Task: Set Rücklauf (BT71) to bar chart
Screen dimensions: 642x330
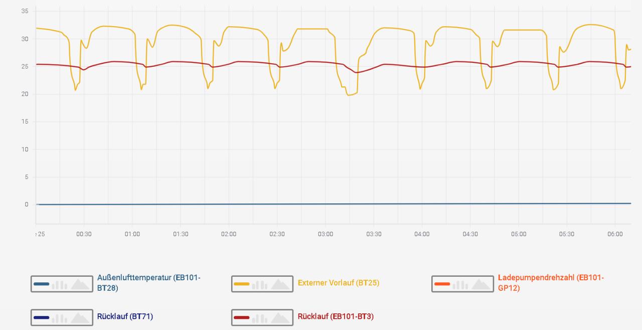Action: [59, 318]
